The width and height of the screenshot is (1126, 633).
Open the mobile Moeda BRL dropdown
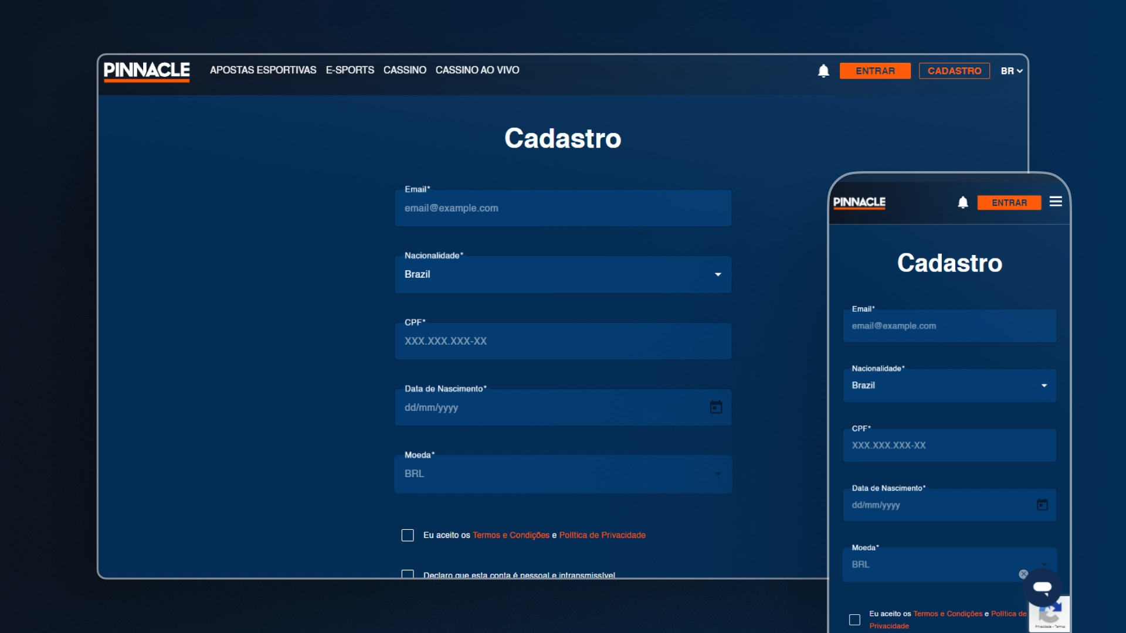click(949, 564)
